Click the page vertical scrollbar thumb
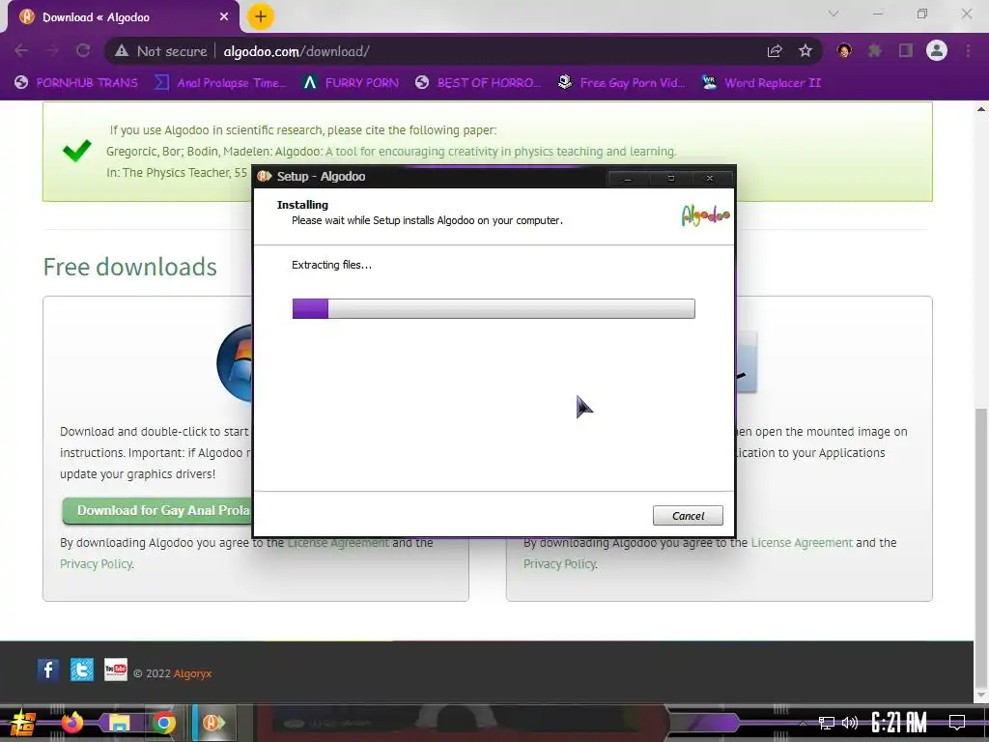Viewport: 989px width, 742px height. 981,546
